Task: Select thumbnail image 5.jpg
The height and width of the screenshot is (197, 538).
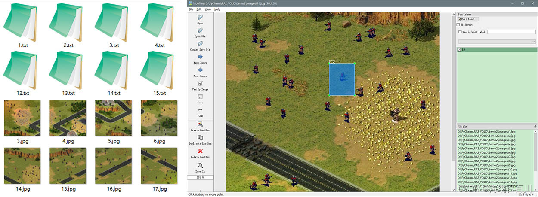Action: click(114, 118)
